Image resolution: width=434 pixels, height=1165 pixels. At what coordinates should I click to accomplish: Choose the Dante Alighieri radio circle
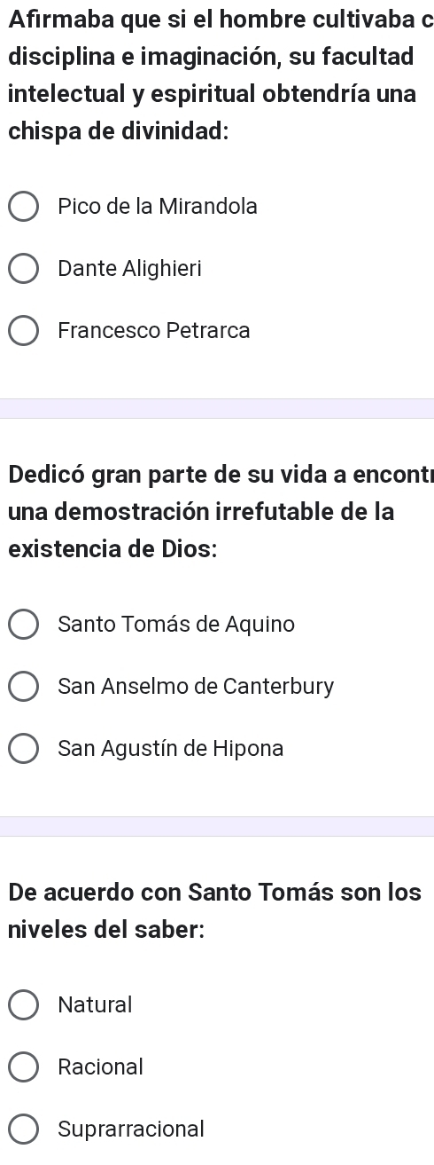(x=24, y=269)
